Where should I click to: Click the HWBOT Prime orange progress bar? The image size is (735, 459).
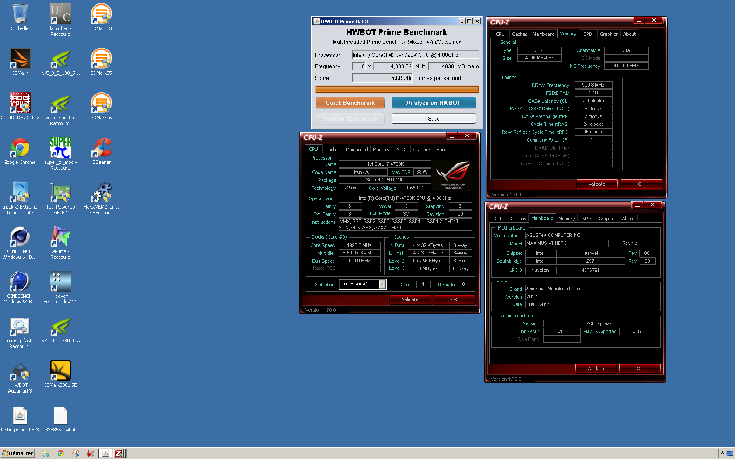(397, 90)
